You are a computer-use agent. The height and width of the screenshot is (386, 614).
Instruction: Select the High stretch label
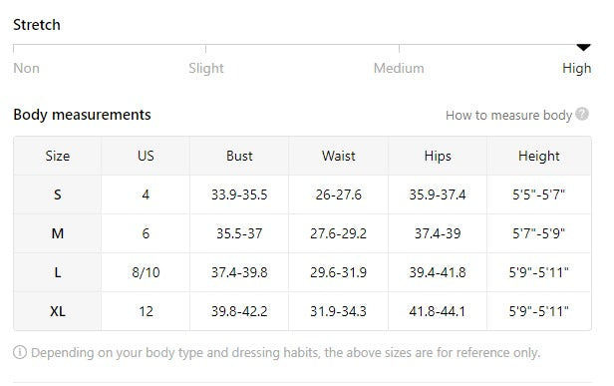tap(576, 68)
